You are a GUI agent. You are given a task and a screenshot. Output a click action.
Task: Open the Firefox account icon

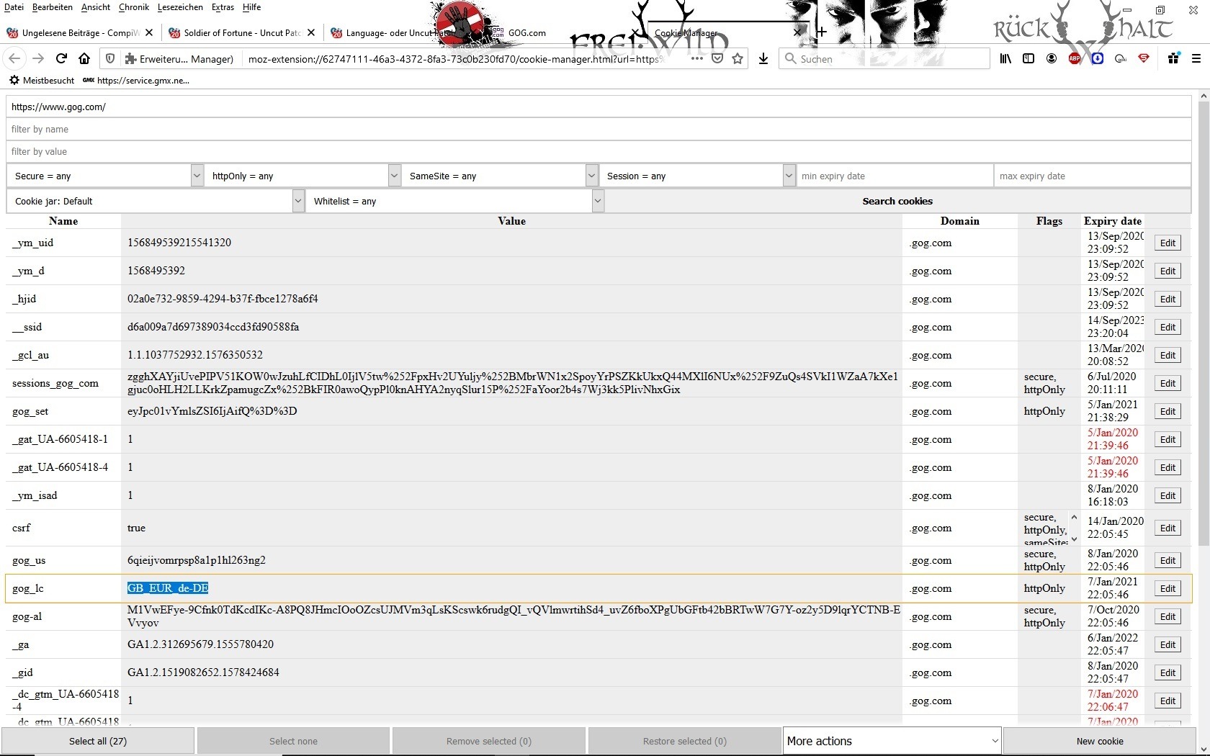[x=1052, y=59]
